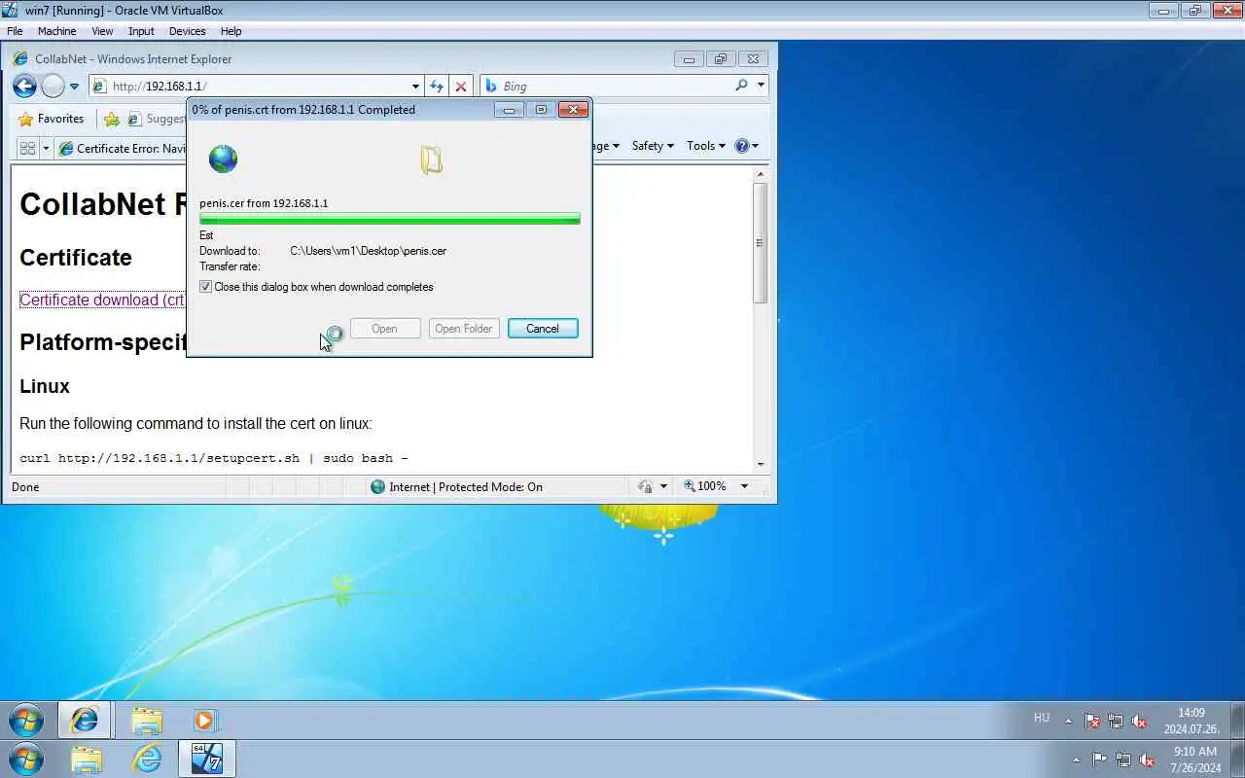Click the Add to Favorites Bar star icon

[112, 119]
